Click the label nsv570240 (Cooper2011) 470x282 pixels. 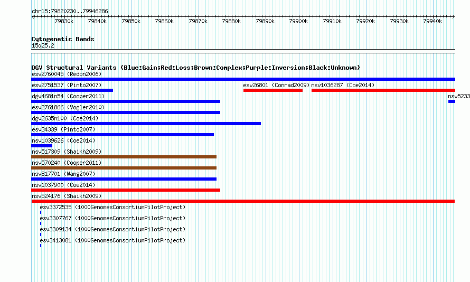[67, 163]
